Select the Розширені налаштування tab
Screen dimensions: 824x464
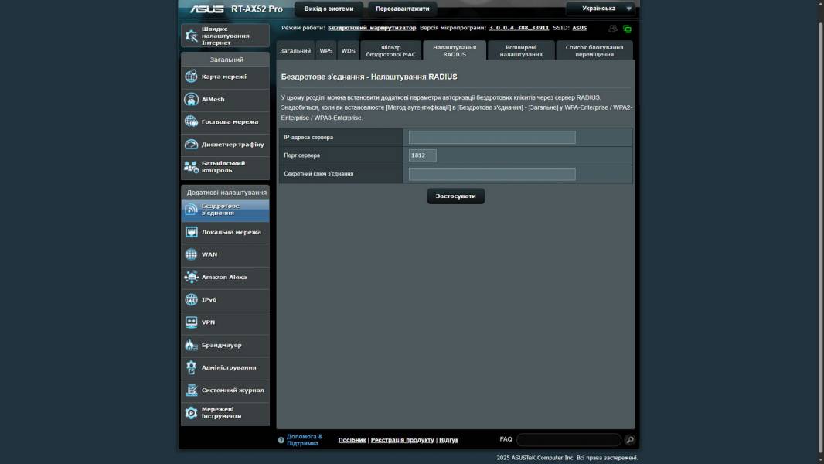point(520,50)
